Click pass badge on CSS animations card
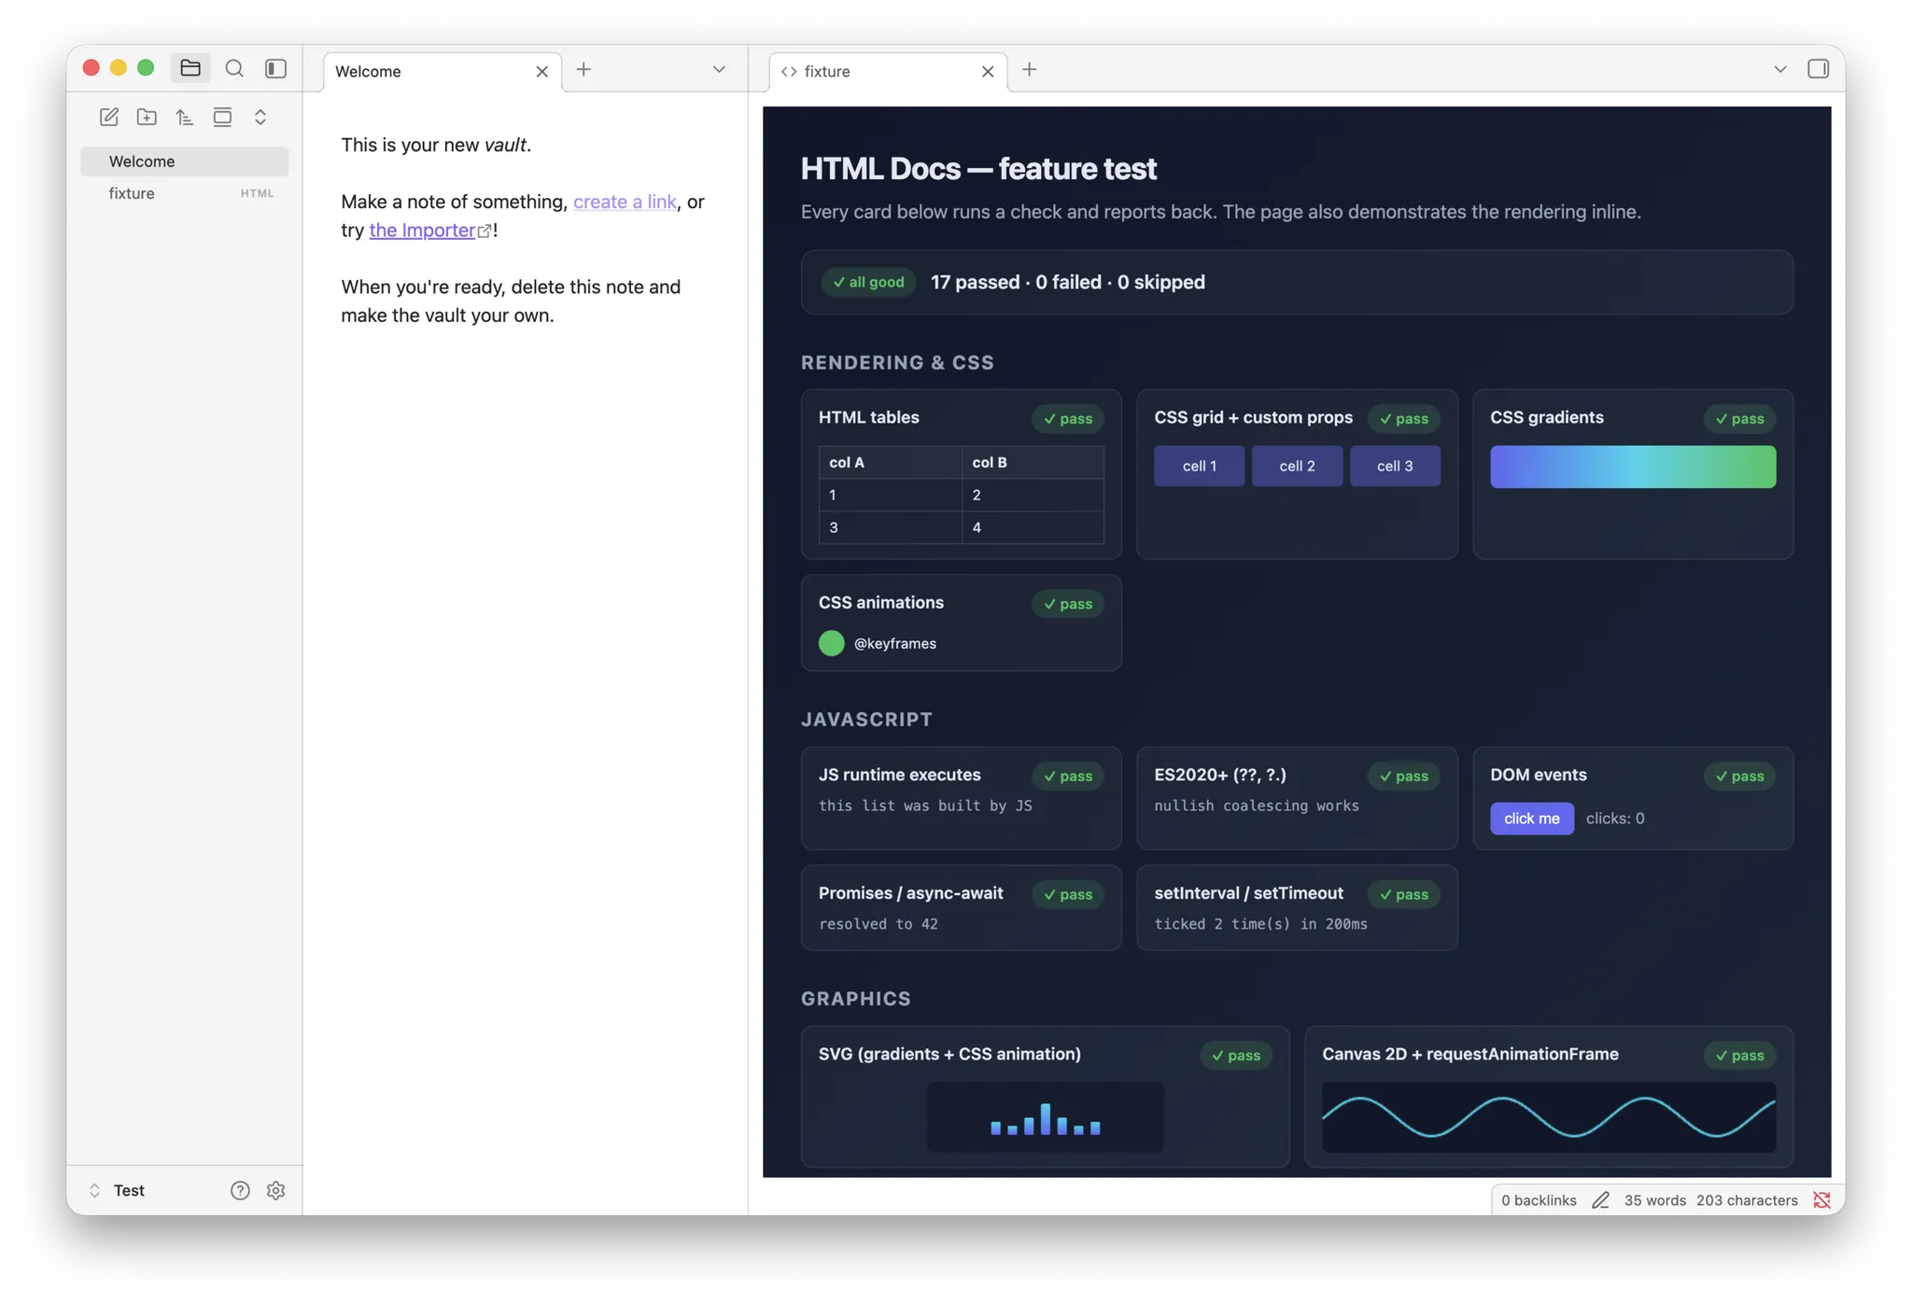Image resolution: width=1912 pixels, height=1303 pixels. tap(1068, 604)
